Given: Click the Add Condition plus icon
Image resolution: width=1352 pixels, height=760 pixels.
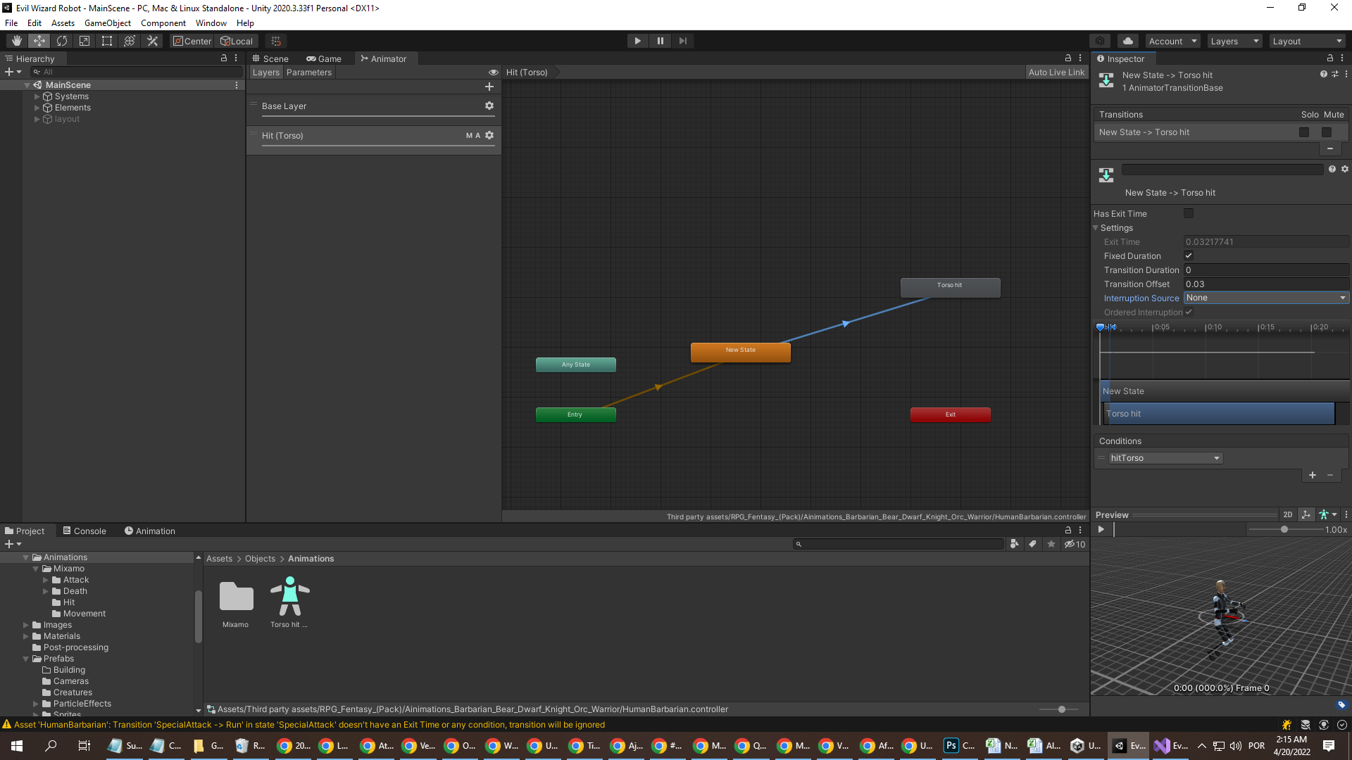Looking at the screenshot, I should [1312, 474].
